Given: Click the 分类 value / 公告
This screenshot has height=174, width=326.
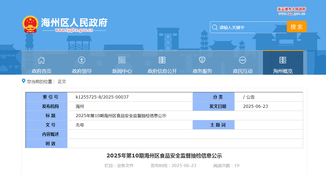Looking at the screenshot, I should point(249,97).
